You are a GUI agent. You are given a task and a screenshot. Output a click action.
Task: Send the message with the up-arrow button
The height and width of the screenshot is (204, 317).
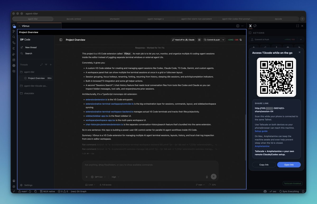click(214, 177)
